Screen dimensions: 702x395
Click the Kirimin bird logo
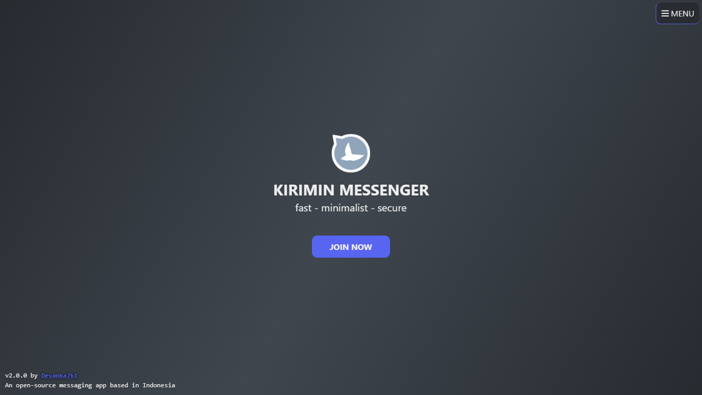tap(351, 153)
